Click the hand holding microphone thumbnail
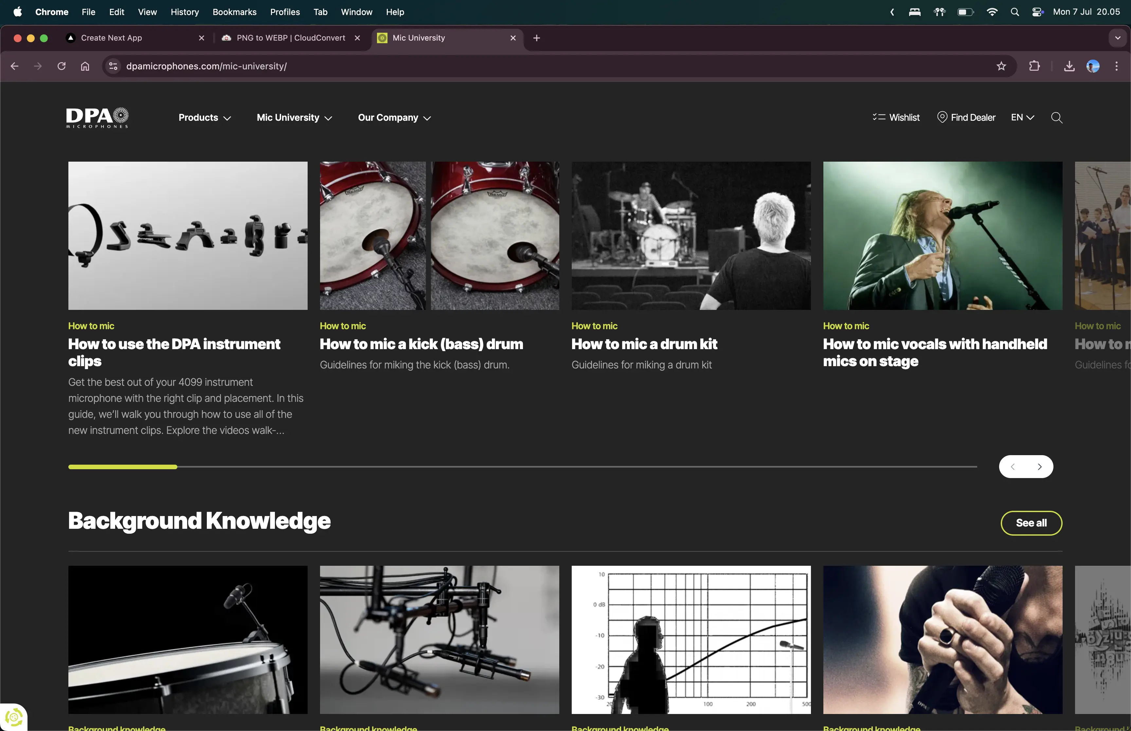The image size is (1131, 731). tap(942, 640)
